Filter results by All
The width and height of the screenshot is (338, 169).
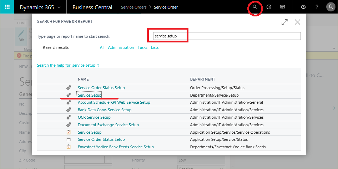pyautogui.click(x=102, y=47)
